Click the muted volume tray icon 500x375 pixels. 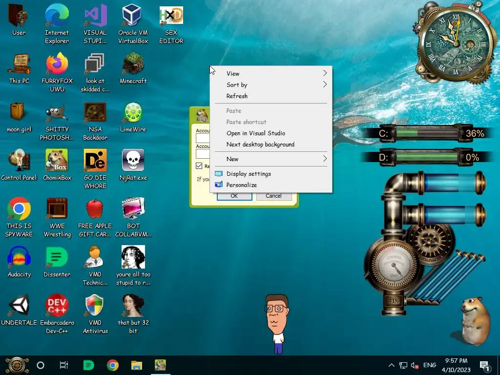point(415,365)
